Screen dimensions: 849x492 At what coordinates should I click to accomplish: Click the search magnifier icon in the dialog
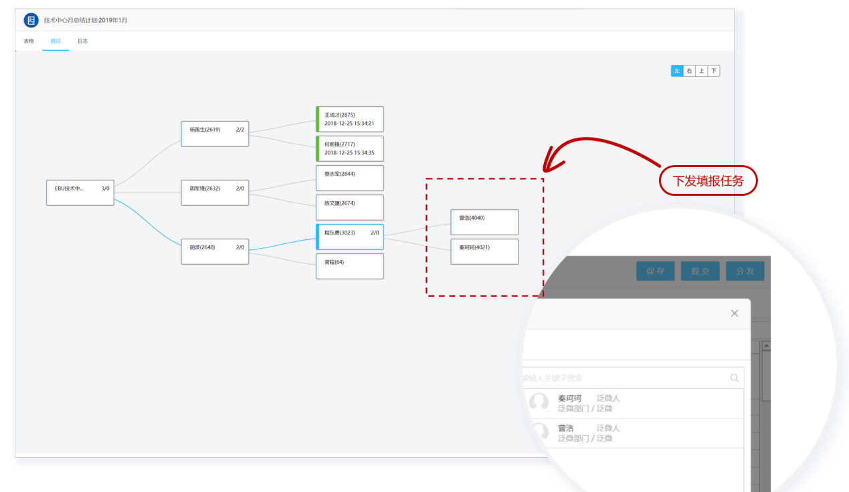734,378
